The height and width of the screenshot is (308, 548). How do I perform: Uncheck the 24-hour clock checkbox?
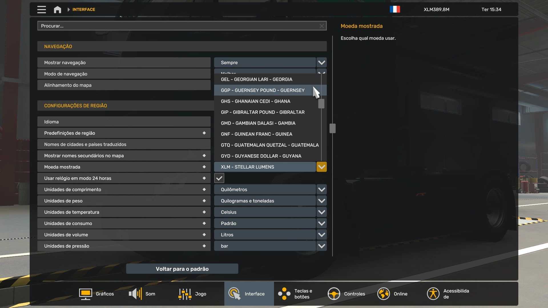tap(219, 178)
